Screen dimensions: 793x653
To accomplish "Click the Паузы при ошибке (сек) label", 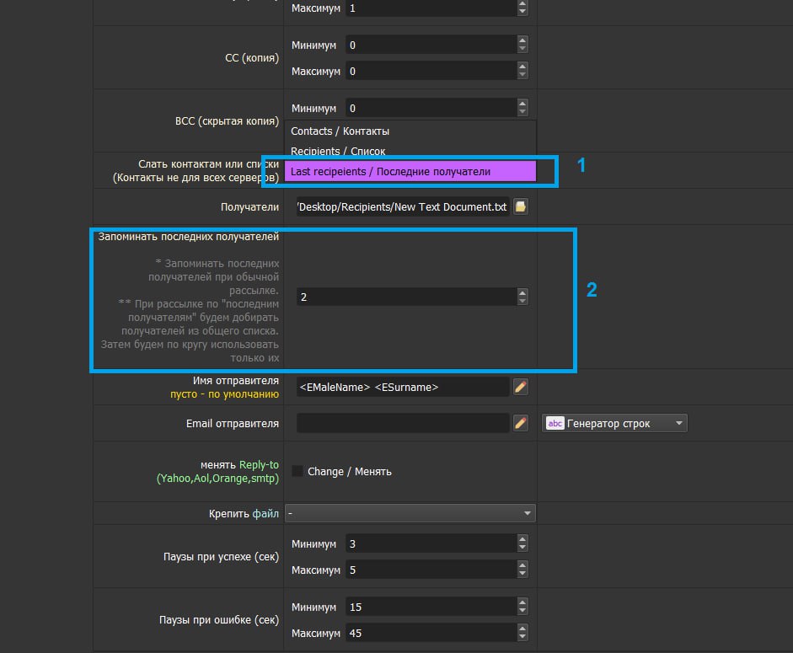I will (x=219, y=620).
